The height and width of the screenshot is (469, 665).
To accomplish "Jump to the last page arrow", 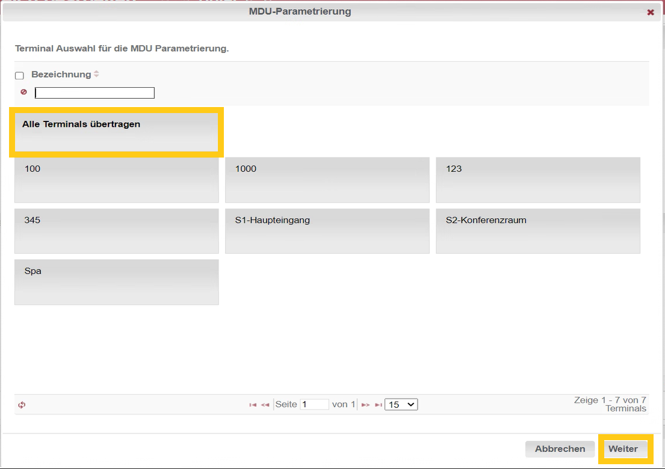I will 378,405.
